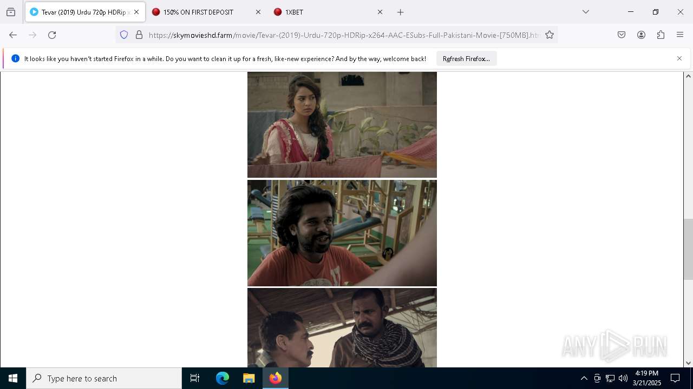
Task: Open the Meet Now tray icon
Action: click(597, 378)
